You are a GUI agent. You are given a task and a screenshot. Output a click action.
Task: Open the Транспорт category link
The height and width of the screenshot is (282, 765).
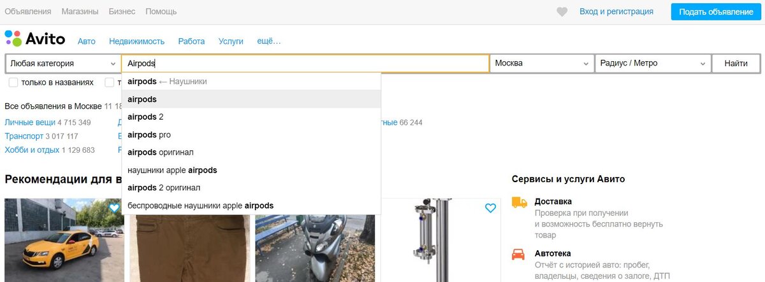(24, 136)
